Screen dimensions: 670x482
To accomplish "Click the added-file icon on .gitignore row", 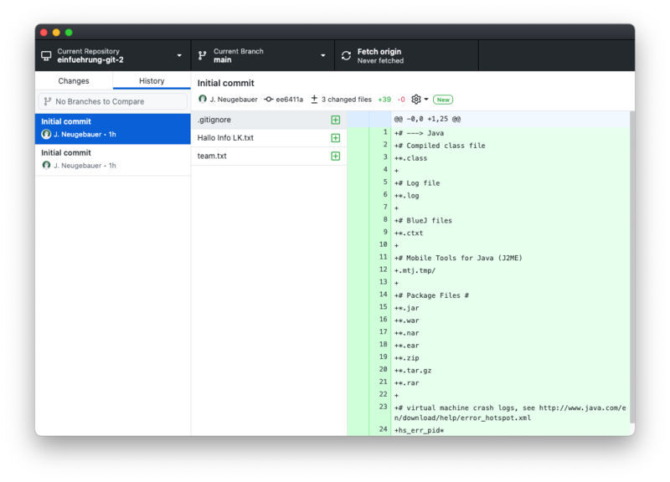I will pyautogui.click(x=336, y=120).
